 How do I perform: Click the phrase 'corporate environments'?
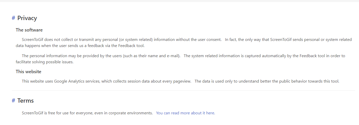[x=130, y=113]
